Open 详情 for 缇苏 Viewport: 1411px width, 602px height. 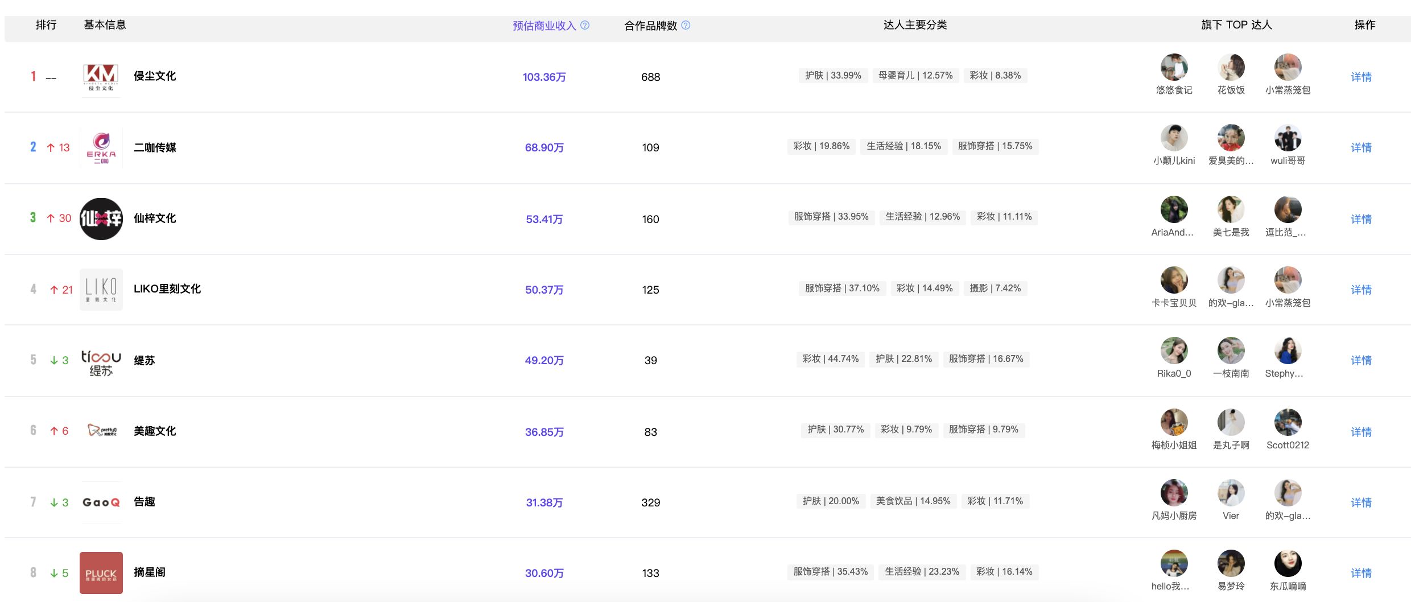click(x=1361, y=360)
